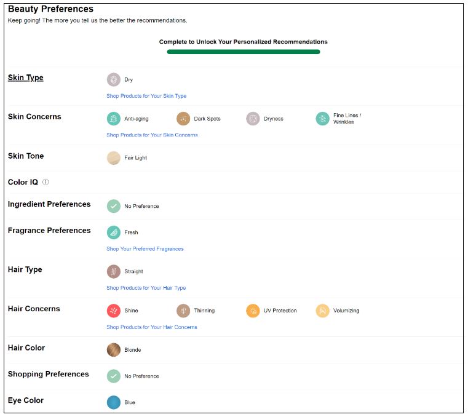The height and width of the screenshot is (417, 468).
Task: Select the Straight hair type icon
Action: pyautogui.click(x=113, y=271)
